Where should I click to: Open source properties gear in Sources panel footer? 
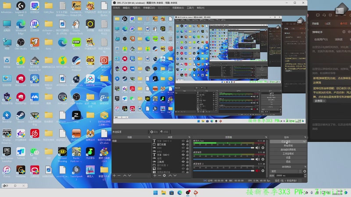pos(164,176)
